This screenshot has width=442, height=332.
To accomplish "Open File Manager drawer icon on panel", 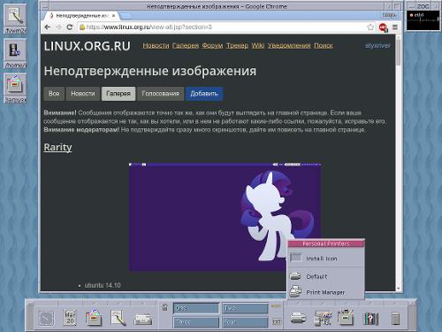I will click(94, 318).
